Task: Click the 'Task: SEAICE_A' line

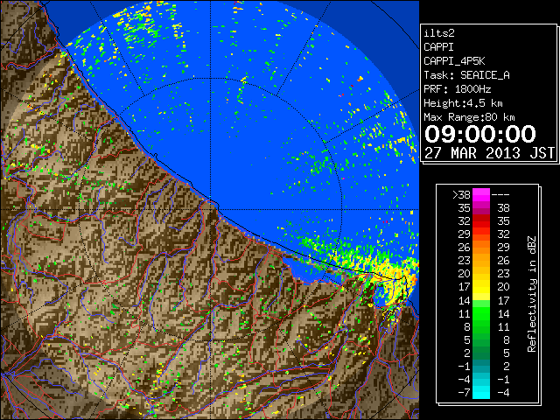Action: pos(466,75)
